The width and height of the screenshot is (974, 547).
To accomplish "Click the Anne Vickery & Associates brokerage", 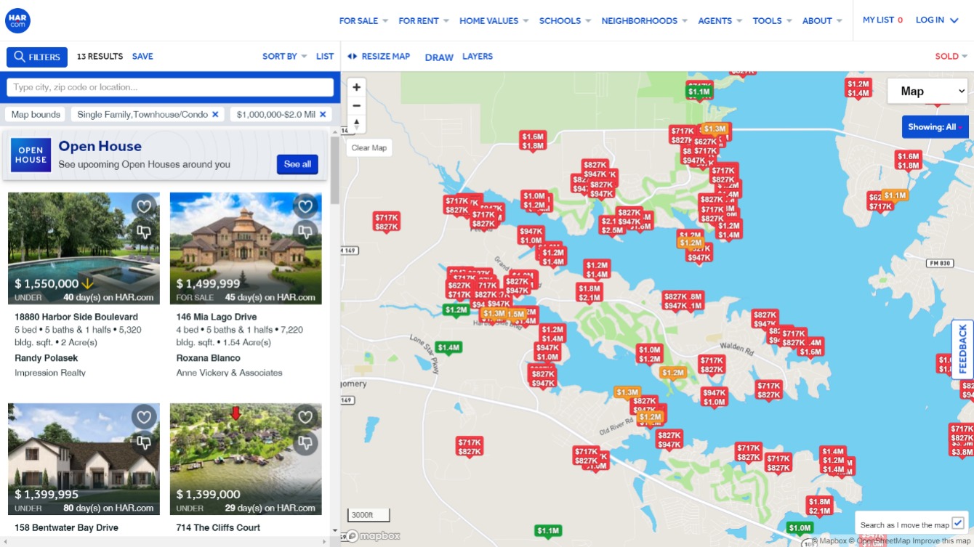I will (x=229, y=373).
